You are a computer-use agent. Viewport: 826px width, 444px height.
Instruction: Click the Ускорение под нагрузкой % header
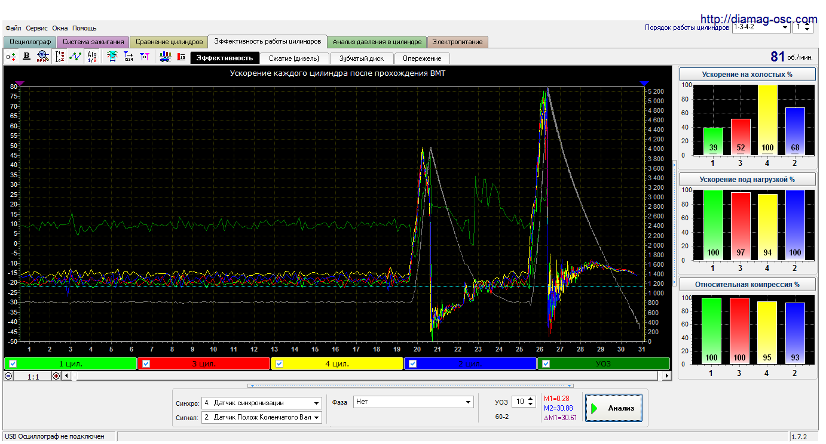(x=748, y=179)
